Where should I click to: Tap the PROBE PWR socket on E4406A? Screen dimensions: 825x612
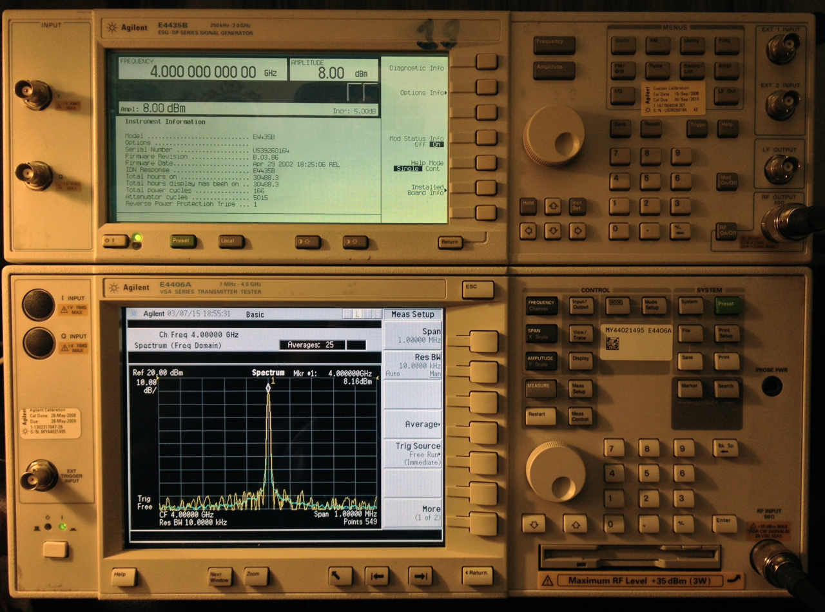pos(771,387)
